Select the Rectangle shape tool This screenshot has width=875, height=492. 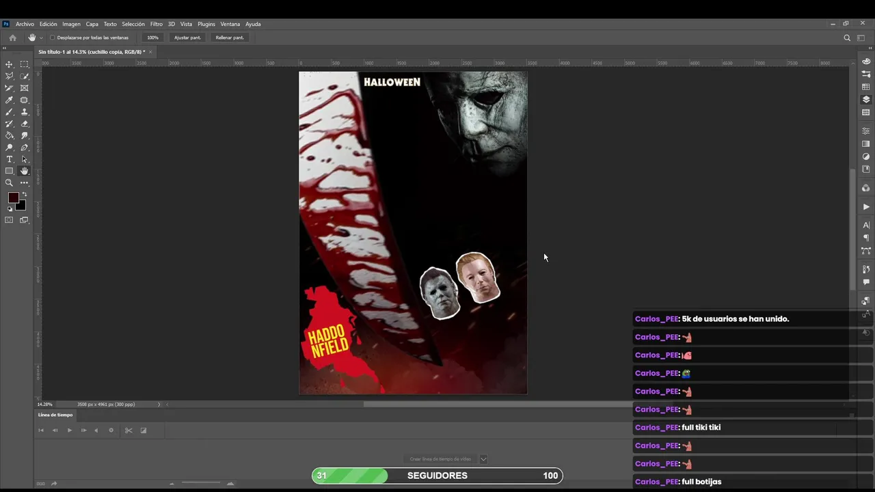point(10,171)
